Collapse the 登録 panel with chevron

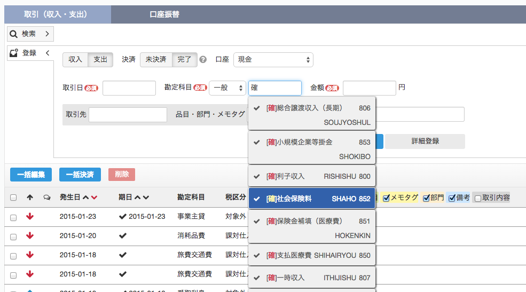(x=47, y=53)
